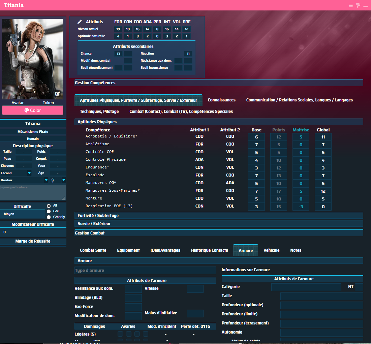
Task: Click the paint roller icon in title bar
Action: [358, 5]
